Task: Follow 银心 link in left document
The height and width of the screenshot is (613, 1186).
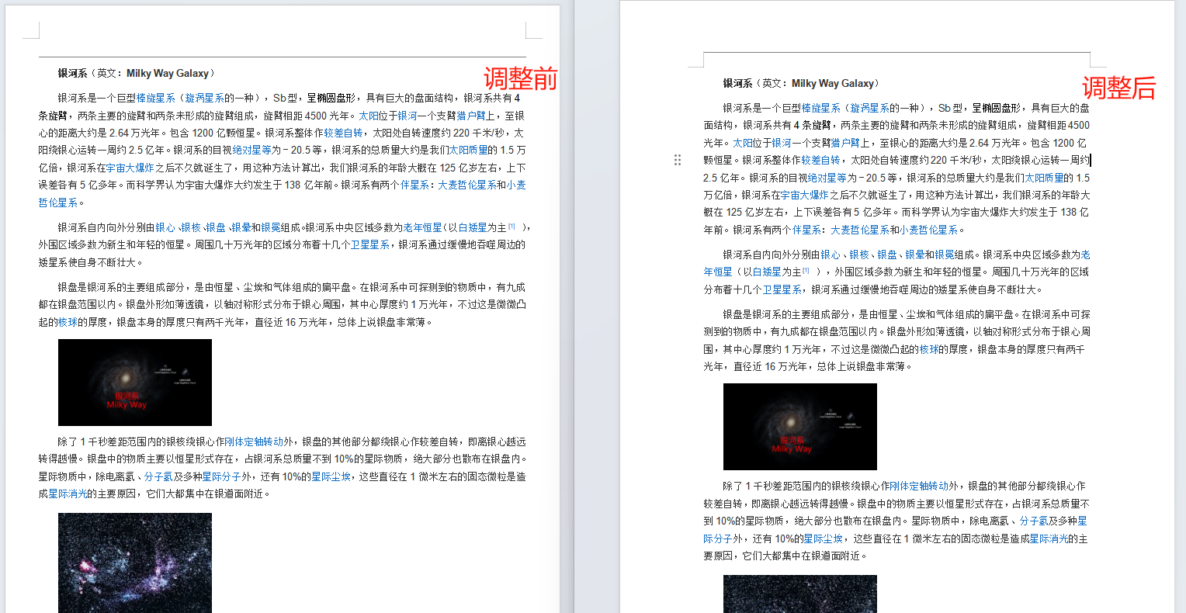Action: pos(165,227)
